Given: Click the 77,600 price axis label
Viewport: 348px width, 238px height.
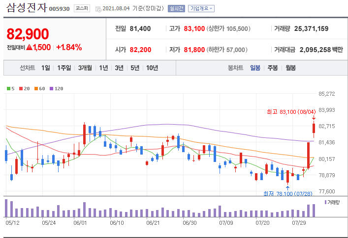Looking at the screenshot, I should click(327, 191).
